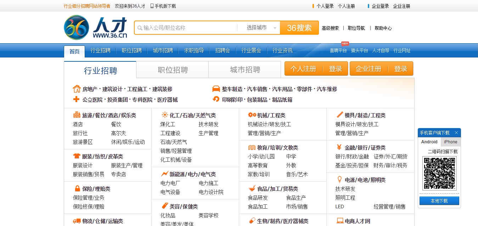Switch to the 城市招聘 tab

[244, 70]
